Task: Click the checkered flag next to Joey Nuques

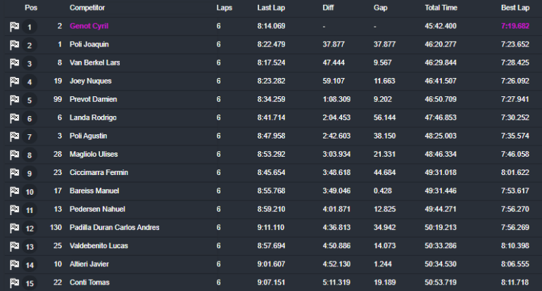Action: pos(14,82)
